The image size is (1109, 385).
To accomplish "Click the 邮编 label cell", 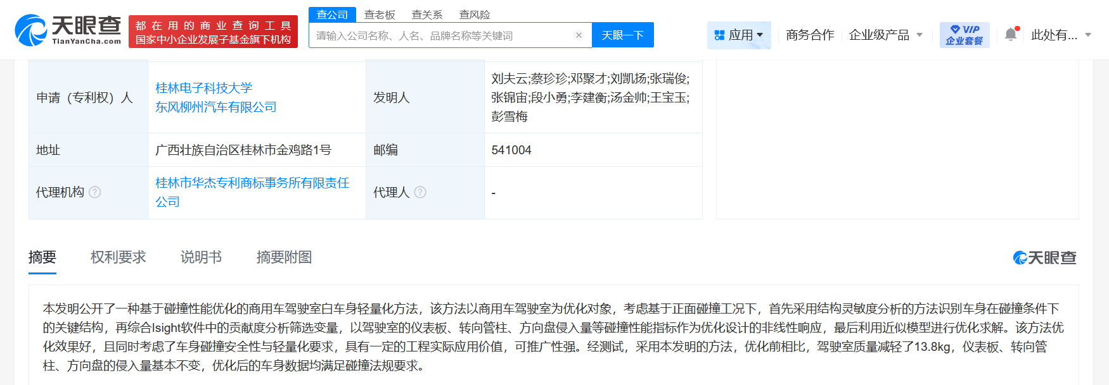I will tap(425, 150).
